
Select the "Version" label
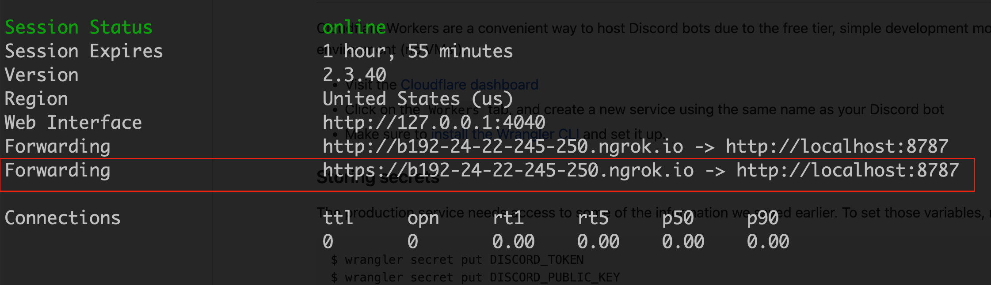[x=42, y=75]
